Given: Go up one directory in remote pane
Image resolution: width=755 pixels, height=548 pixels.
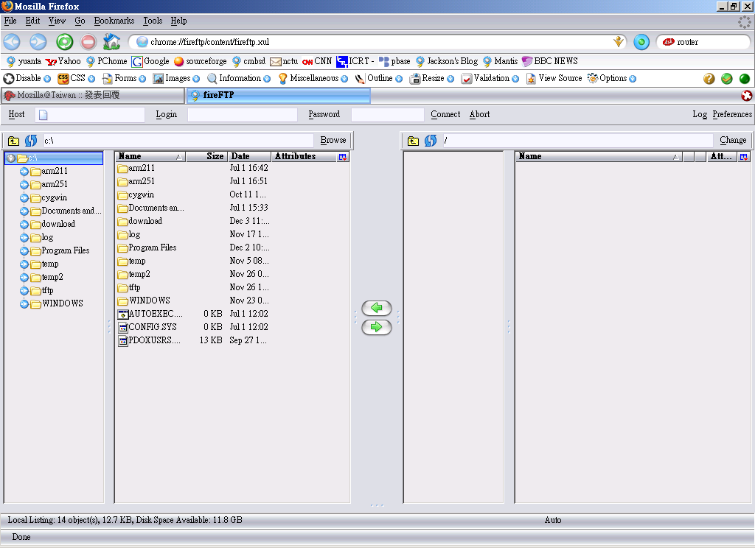Looking at the screenshot, I should point(413,141).
